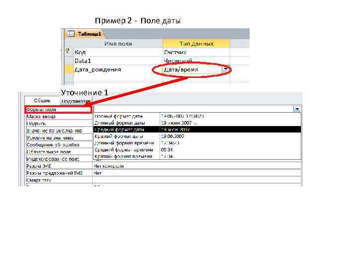Select the Код field name cell
358x268 pixels.
point(118,53)
